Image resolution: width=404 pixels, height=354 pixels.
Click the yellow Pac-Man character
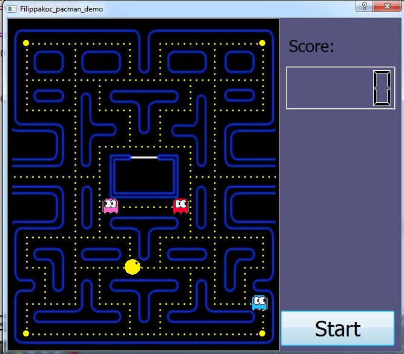click(x=133, y=267)
